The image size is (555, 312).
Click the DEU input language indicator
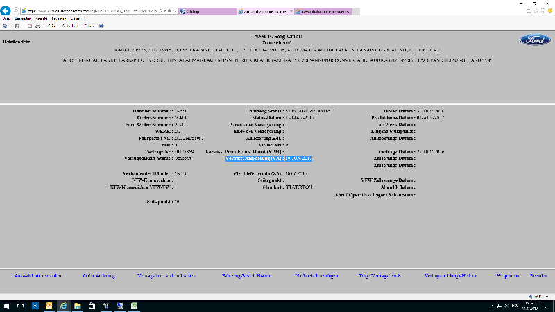point(515,306)
